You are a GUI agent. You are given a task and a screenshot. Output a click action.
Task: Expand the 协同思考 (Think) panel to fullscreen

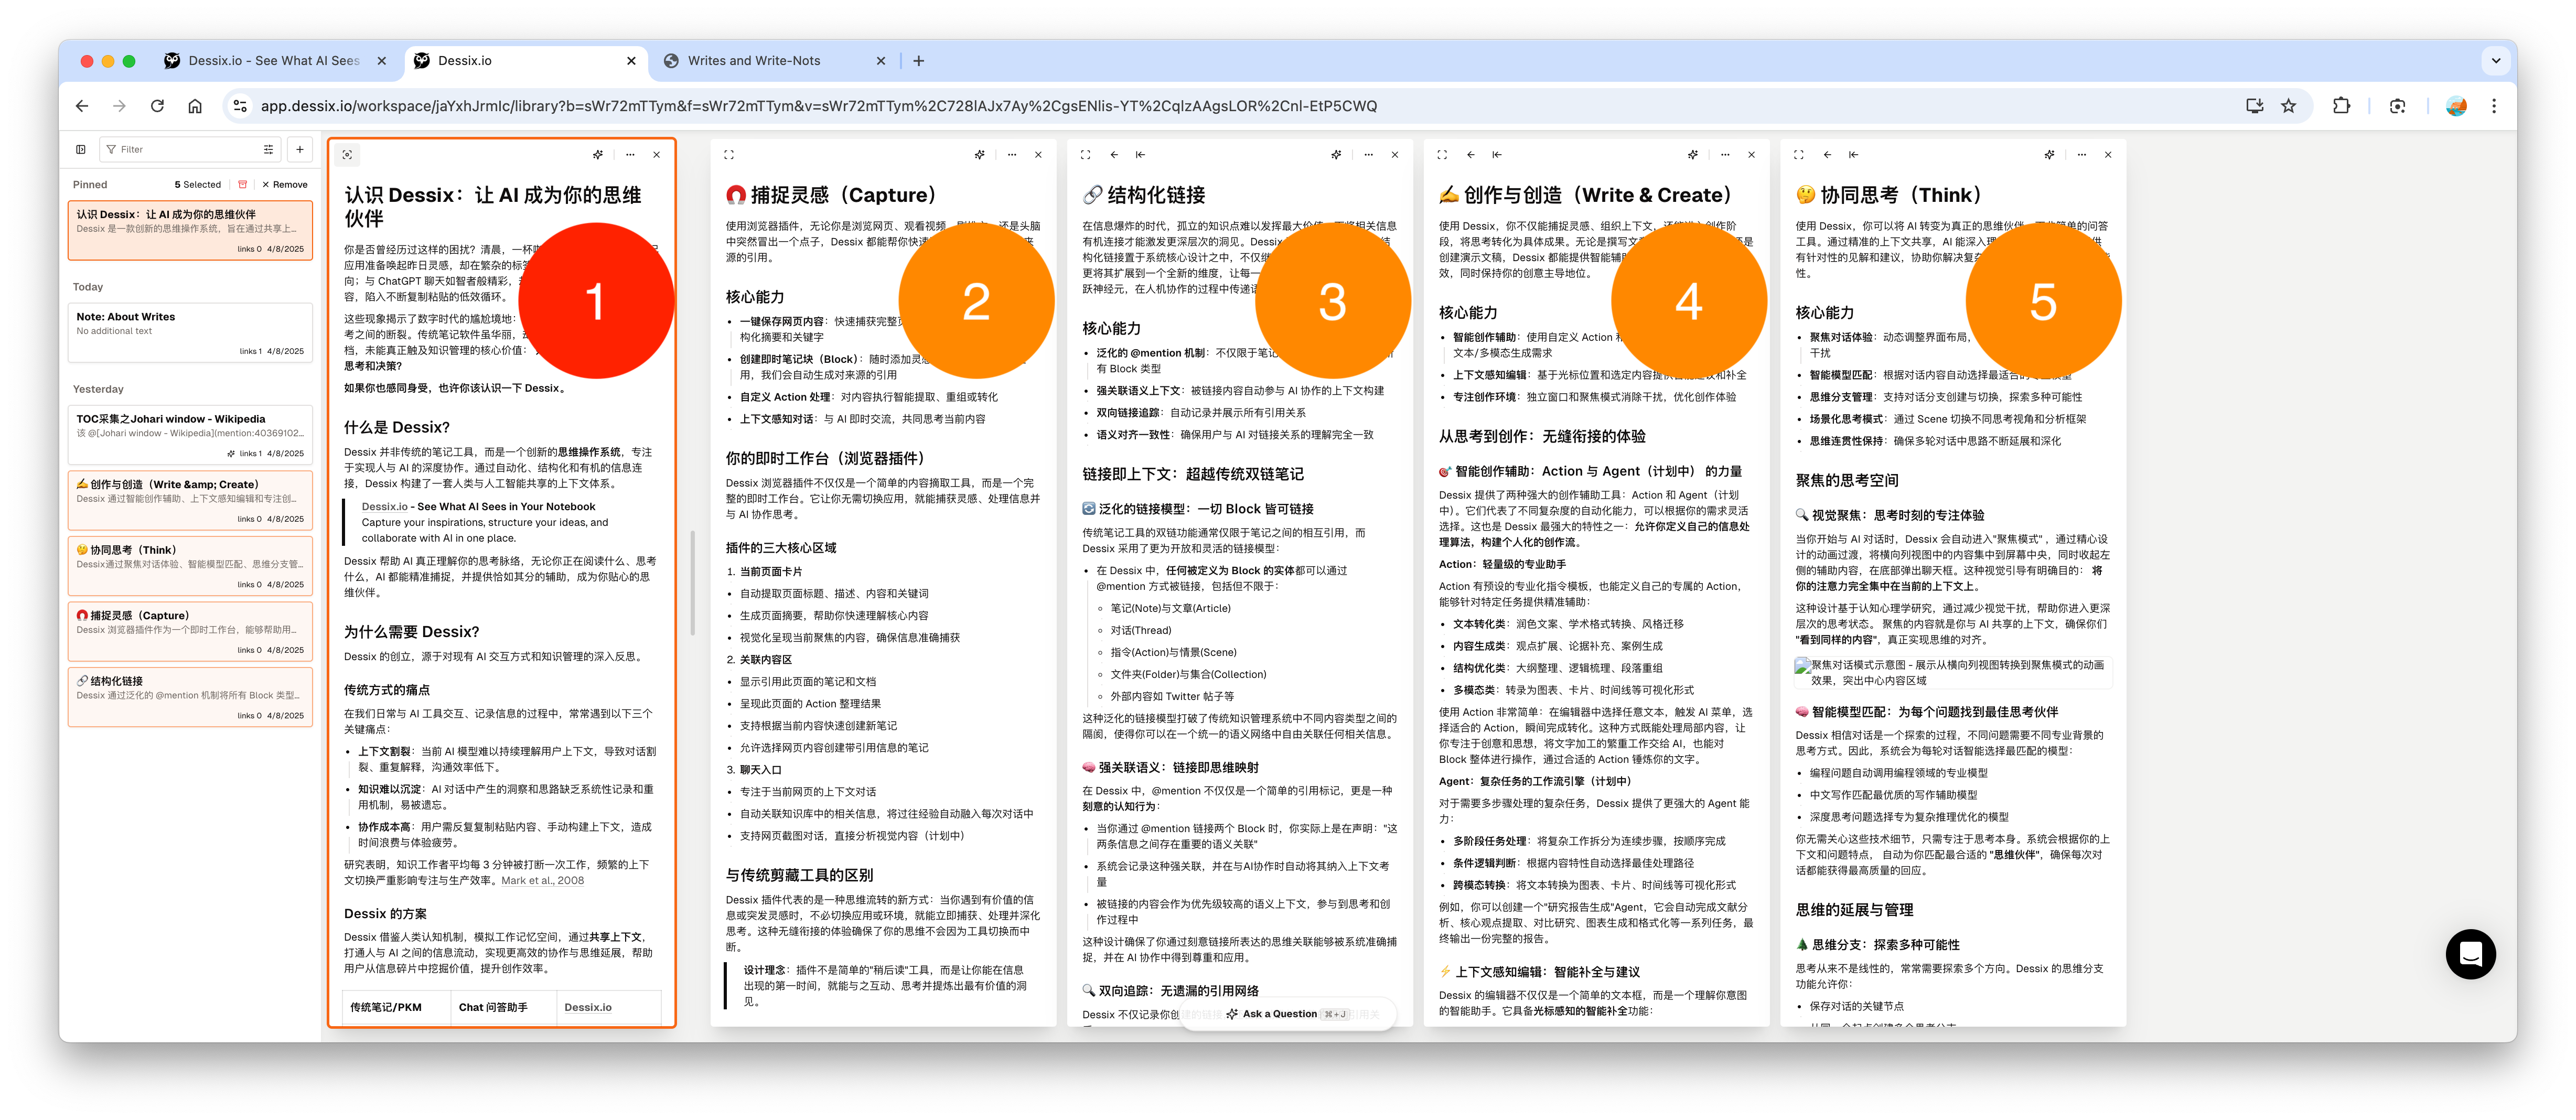[1799, 155]
